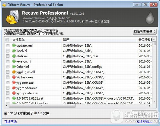
Task: Select file name Other.ini
Action: [x=22, y=67]
